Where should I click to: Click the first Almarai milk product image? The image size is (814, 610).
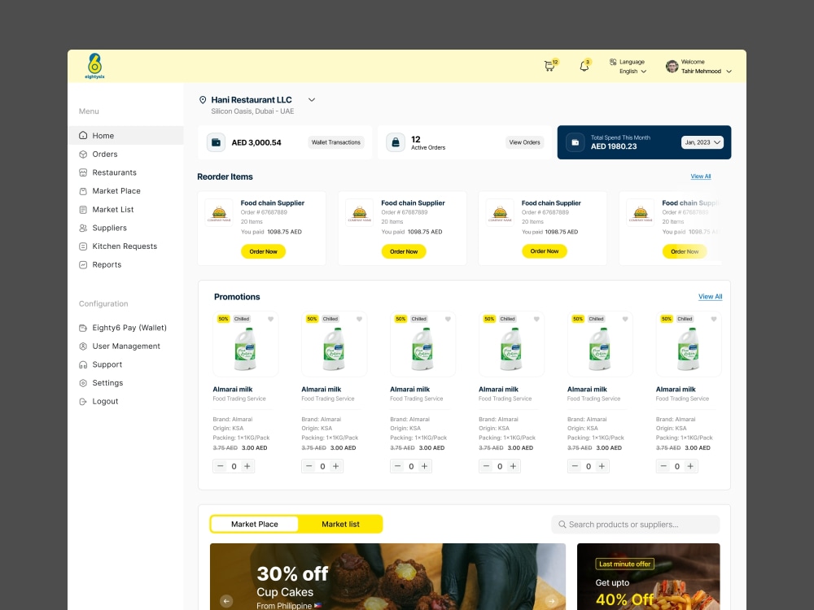[x=246, y=349]
